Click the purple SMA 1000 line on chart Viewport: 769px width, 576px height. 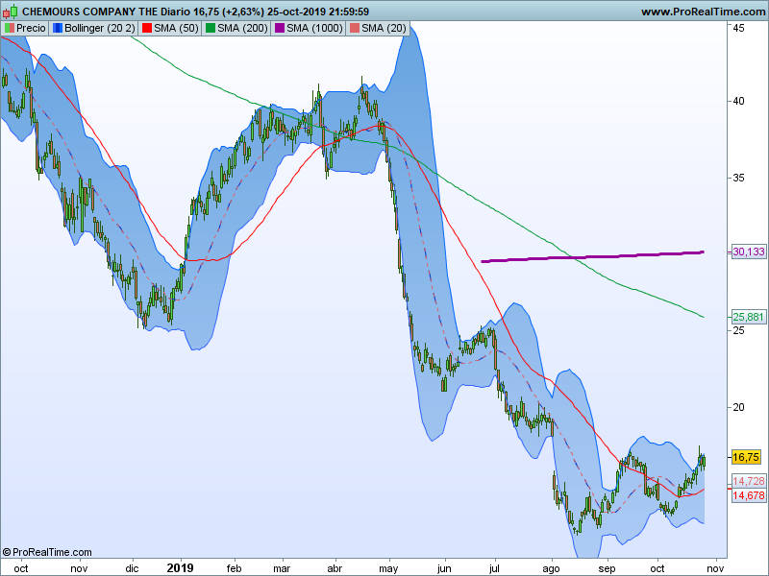(x=592, y=256)
